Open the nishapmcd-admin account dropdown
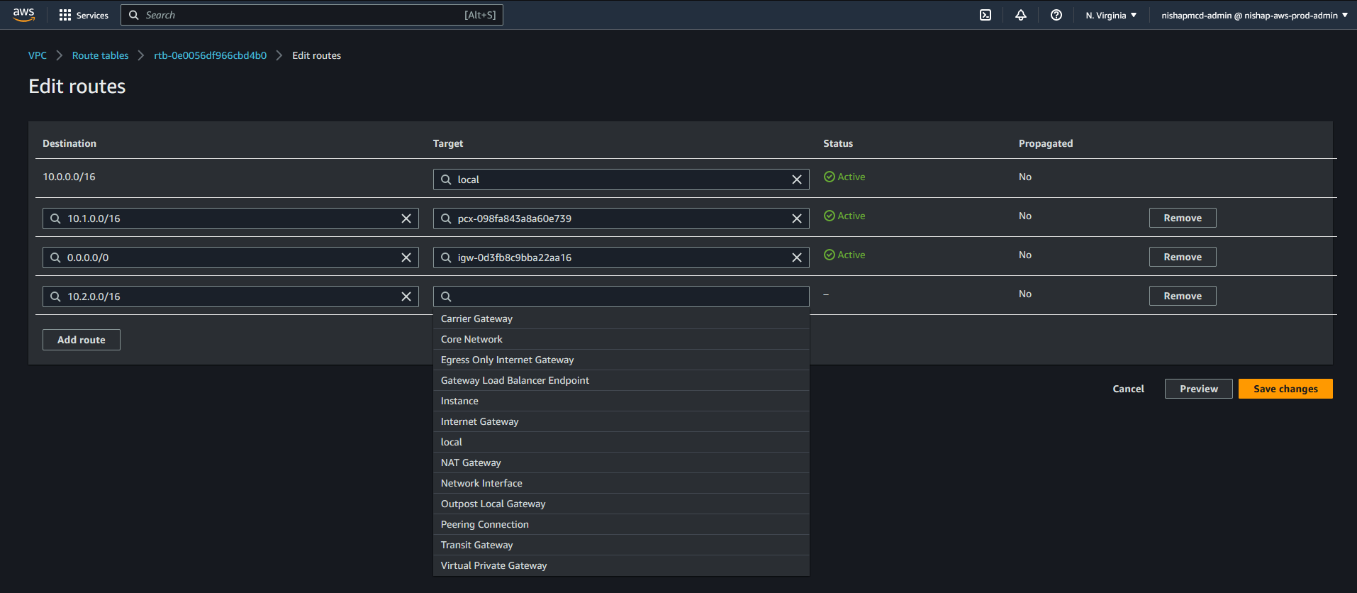1357x593 pixels. [x=1254, y=15]
